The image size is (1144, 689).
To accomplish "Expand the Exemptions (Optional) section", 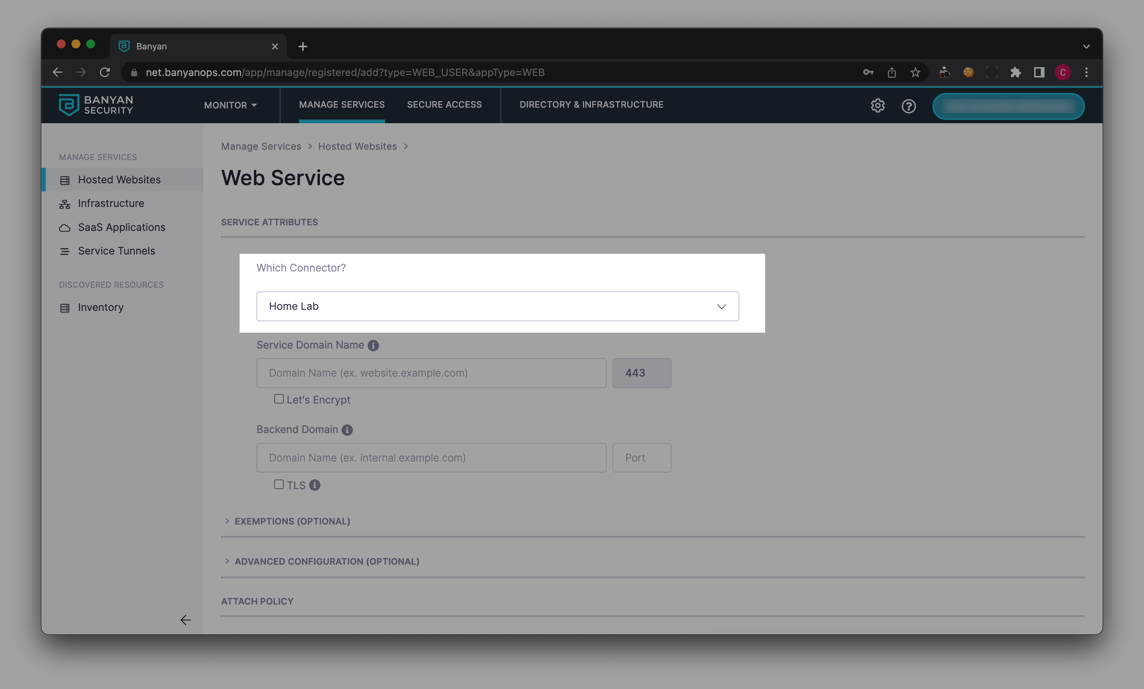I will point(292,522).
